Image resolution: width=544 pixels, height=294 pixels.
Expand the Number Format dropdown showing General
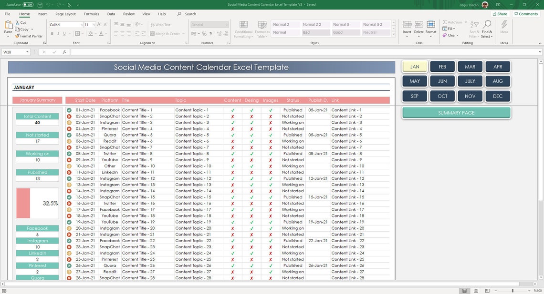tap(226, 24)
